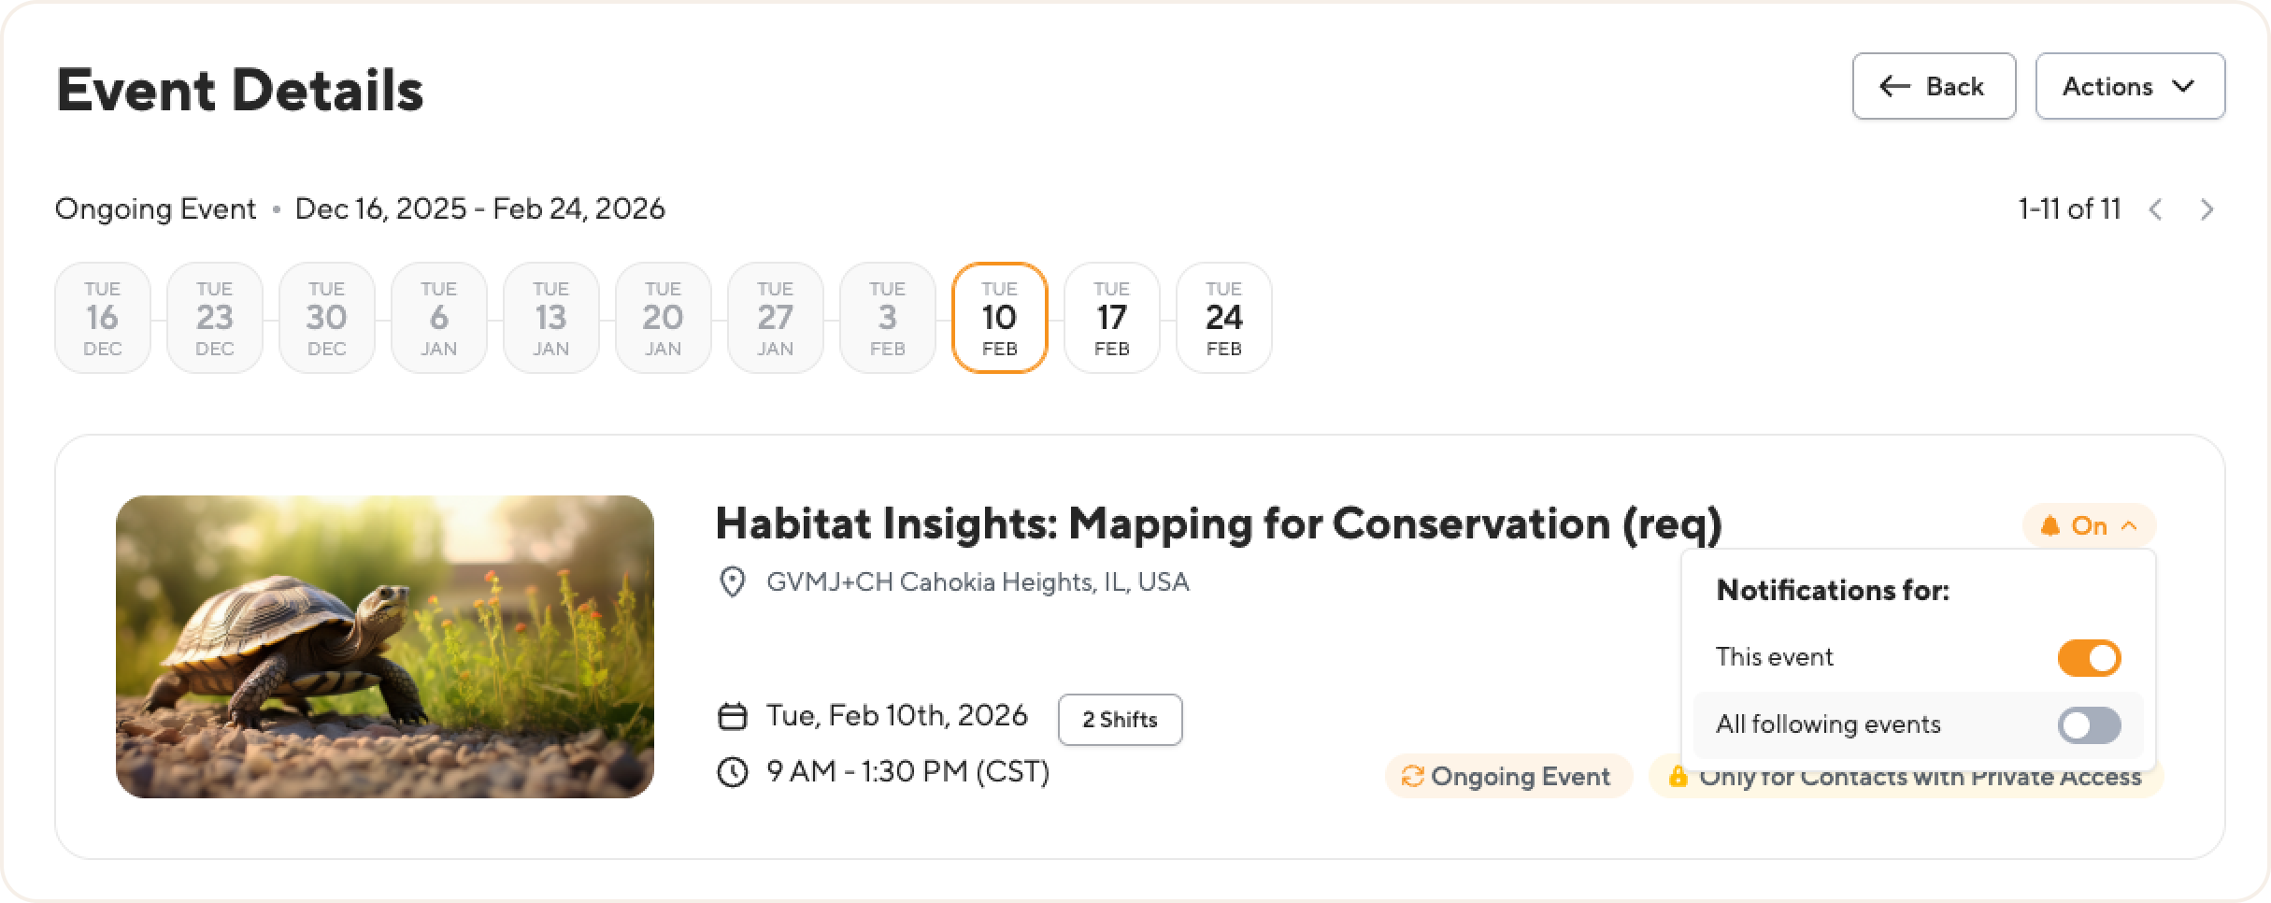The width and height of the screenshot is (2271, 903).
Task: Go to next page of dates arrow
Action: point(2207,209)
